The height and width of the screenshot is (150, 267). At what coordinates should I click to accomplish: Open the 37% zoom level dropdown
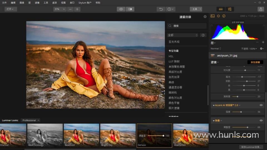click(x=60, y=9)
